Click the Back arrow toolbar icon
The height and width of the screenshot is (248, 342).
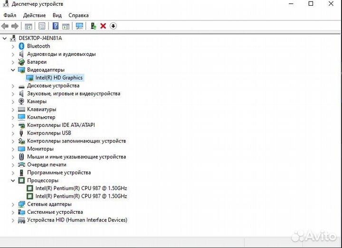[5, 26]
